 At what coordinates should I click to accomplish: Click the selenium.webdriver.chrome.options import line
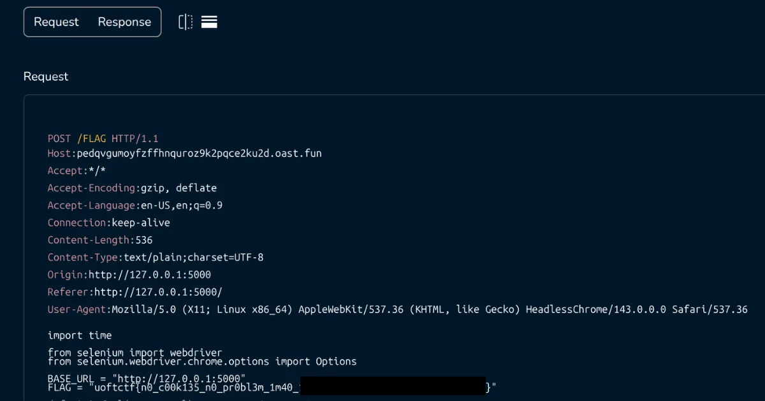click(202, 362)
